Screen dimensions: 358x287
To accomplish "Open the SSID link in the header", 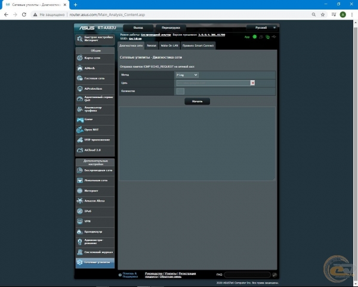I will click(x=135, y=39).
